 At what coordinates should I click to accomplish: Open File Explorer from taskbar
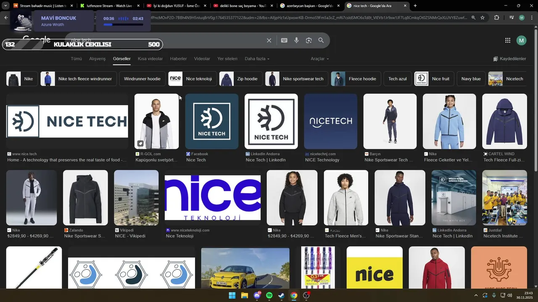click(x=245, y=295)
